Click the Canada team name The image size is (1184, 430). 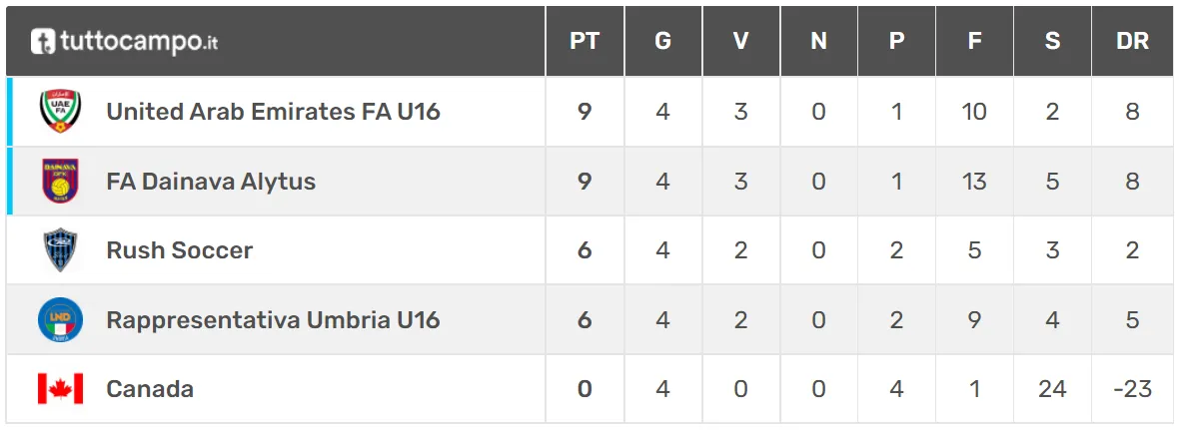[150, 388]
